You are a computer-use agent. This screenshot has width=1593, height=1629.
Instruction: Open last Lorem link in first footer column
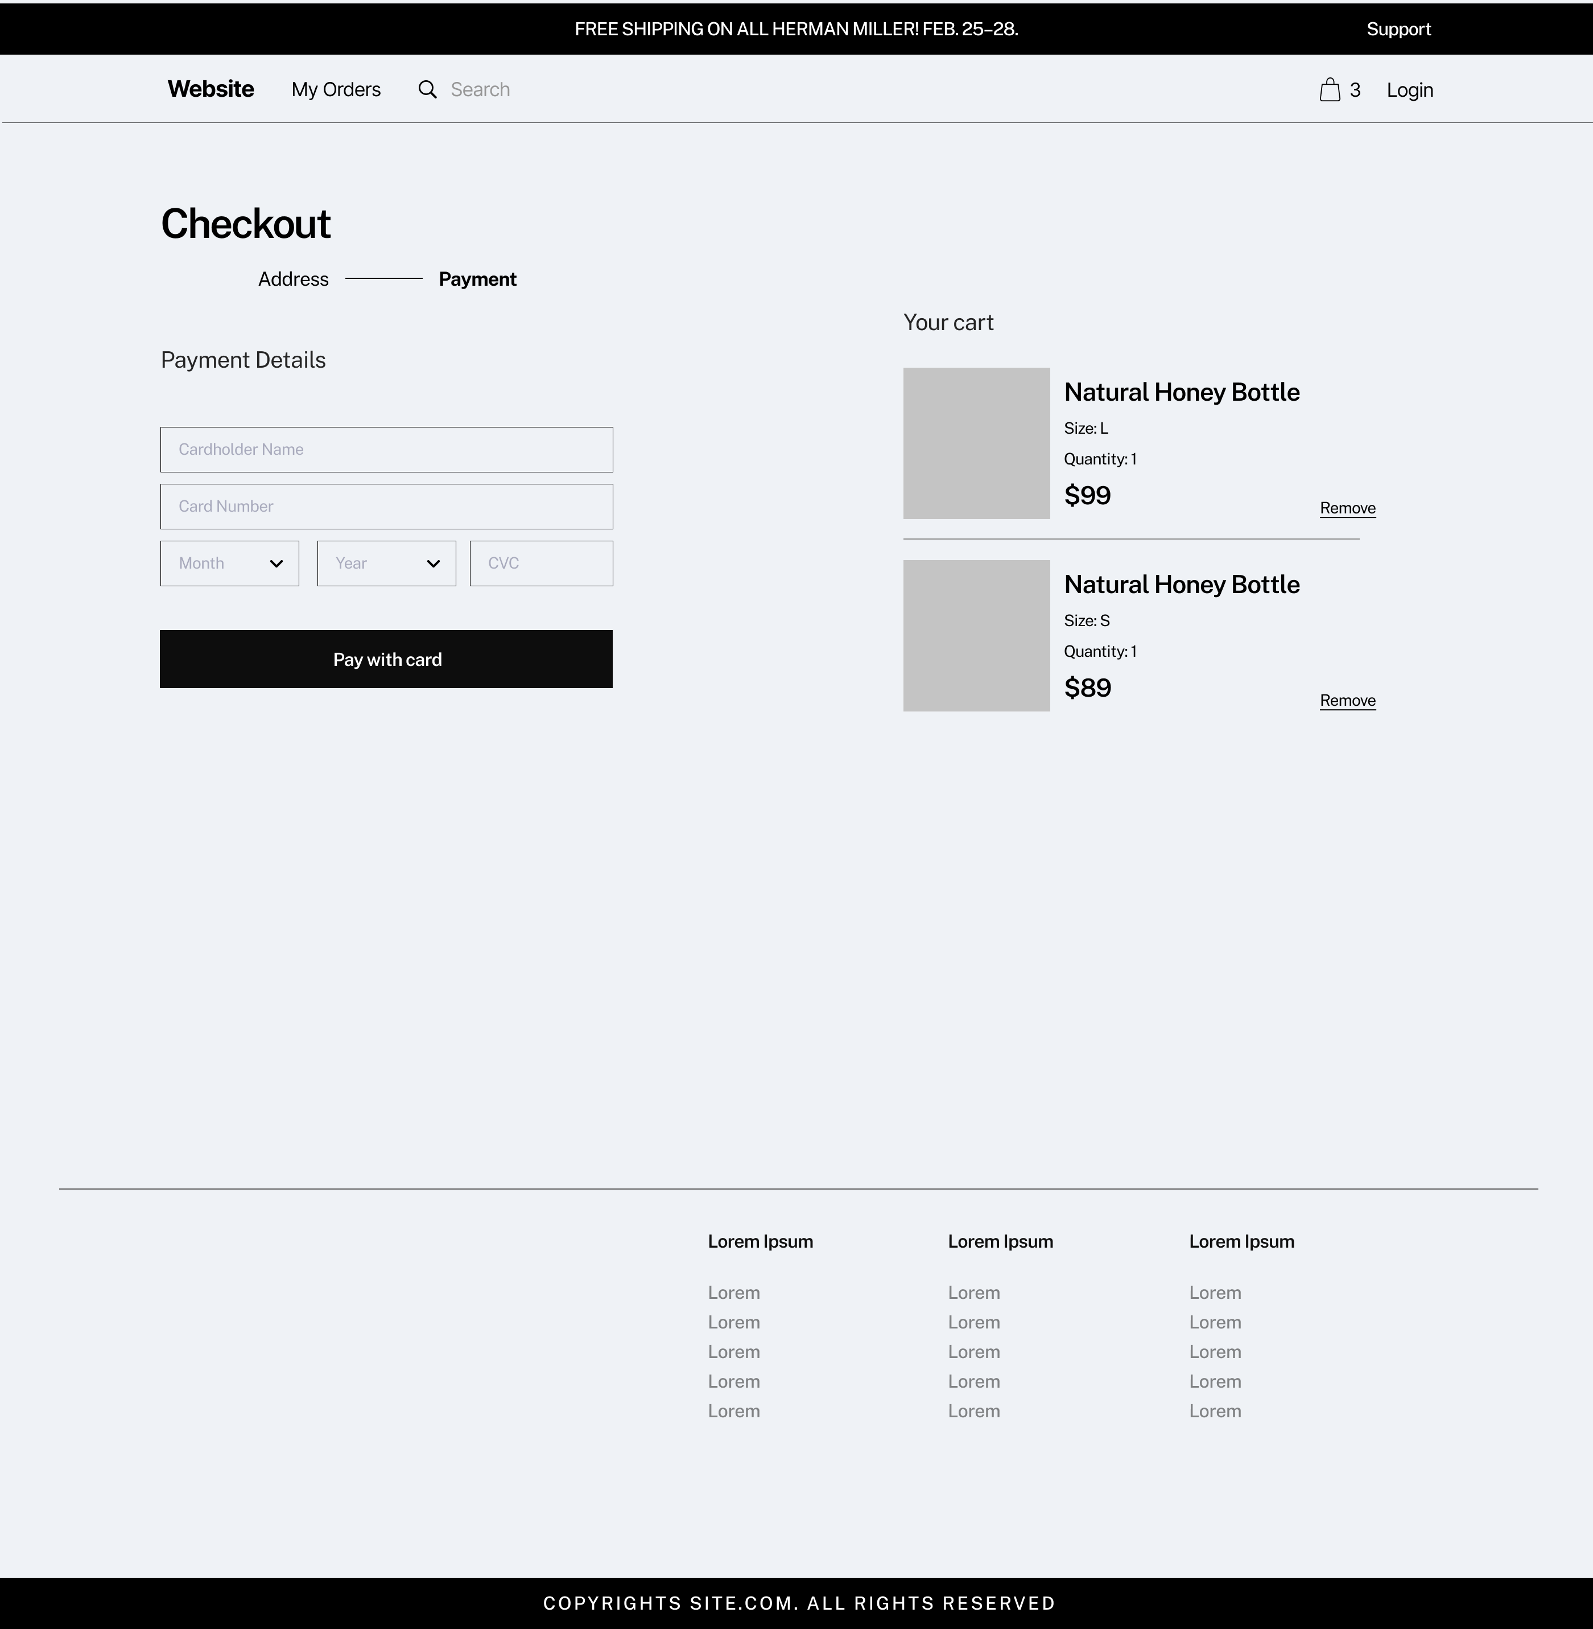coord(734,1412)
